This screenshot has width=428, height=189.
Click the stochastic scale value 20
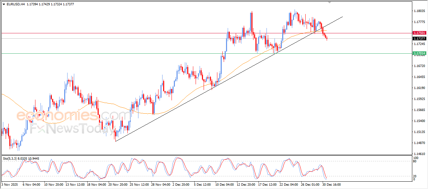point(415,176)
